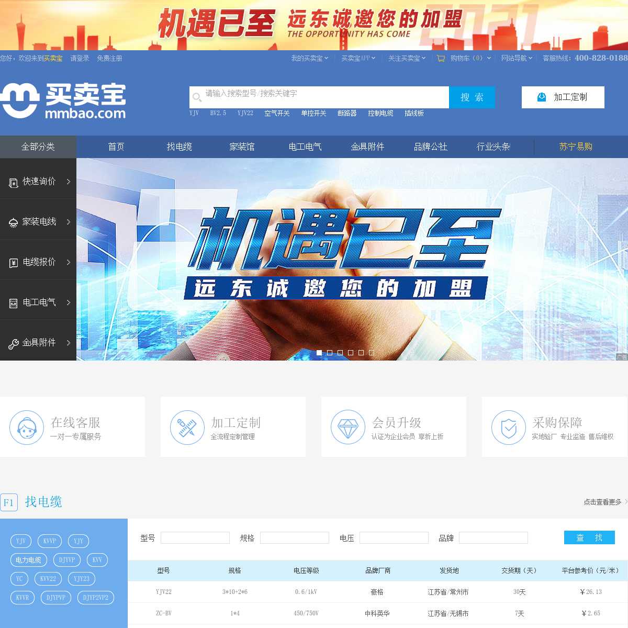Open 首页 navigation tab
Screen dimensions: 628x628
(x=116, y=147)
